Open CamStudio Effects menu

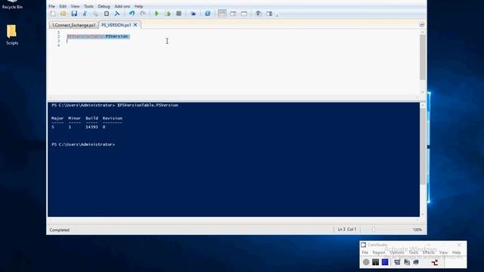pyautogui.click(x=429, y=252)
